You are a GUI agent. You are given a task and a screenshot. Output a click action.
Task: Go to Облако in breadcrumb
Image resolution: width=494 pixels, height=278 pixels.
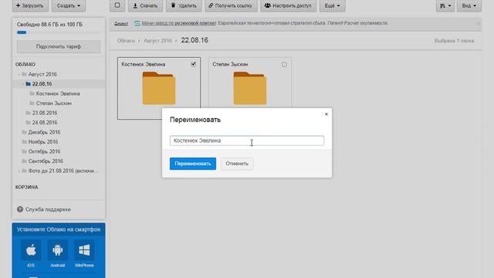click(x=126, y=41)
